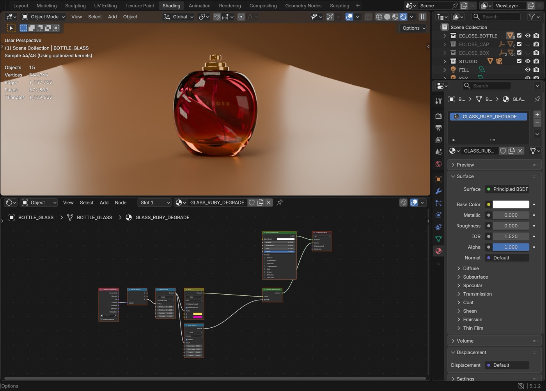
Task: Open the Node menu in node editor
Action: click(121, 203)
